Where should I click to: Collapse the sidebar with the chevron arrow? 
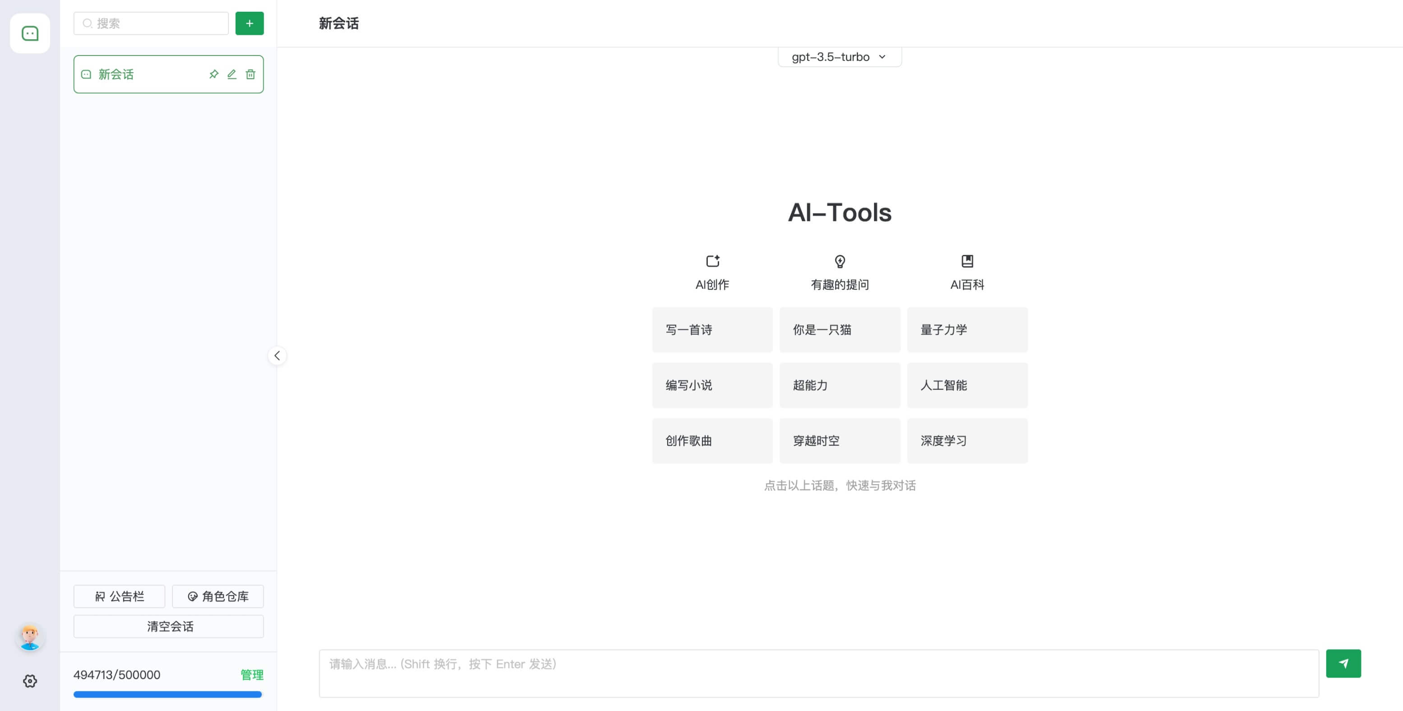point(277,355)
